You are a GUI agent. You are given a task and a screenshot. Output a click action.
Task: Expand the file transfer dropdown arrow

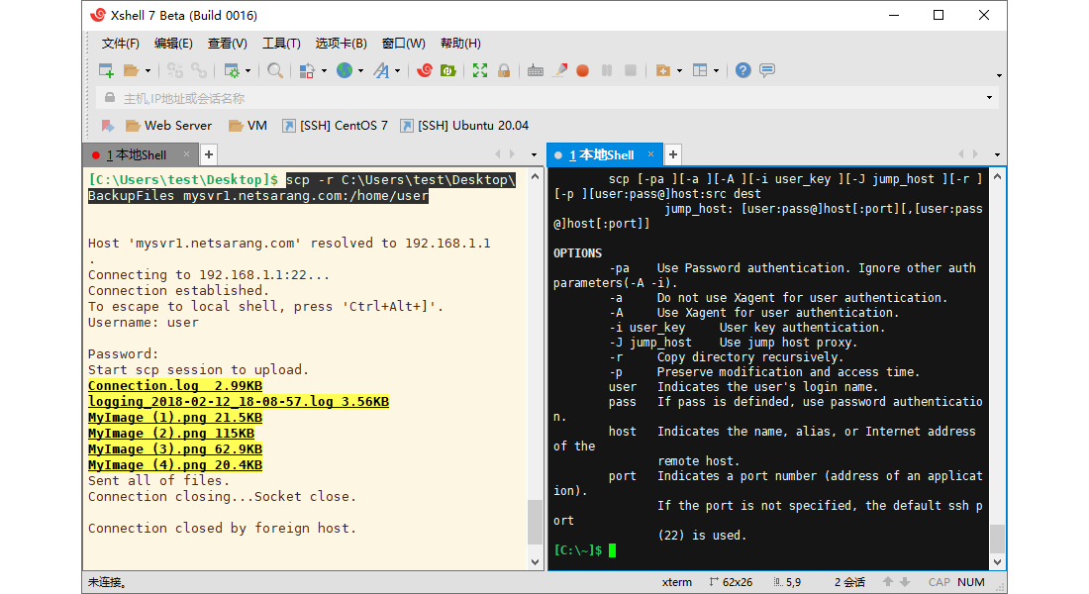point(324,71)
